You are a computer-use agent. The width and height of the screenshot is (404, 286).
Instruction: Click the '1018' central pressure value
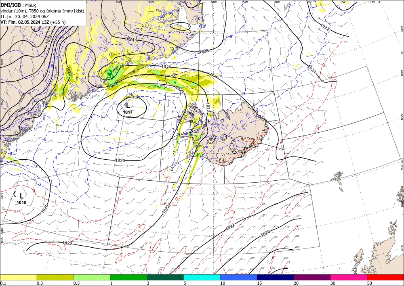pyautogui.click(x=22, y=202)
